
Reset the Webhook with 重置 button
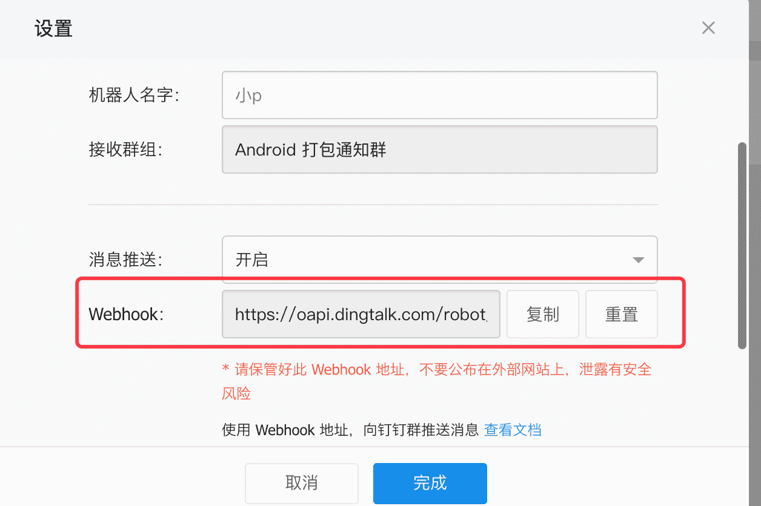pos(622,314)
